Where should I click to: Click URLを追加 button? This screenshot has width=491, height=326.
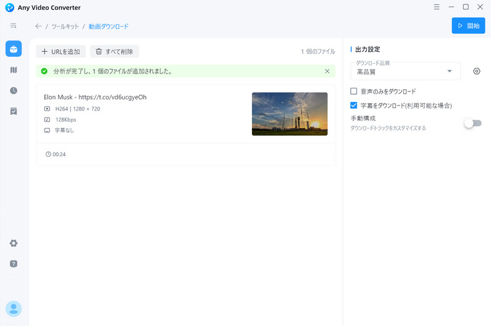click(61, 51)
